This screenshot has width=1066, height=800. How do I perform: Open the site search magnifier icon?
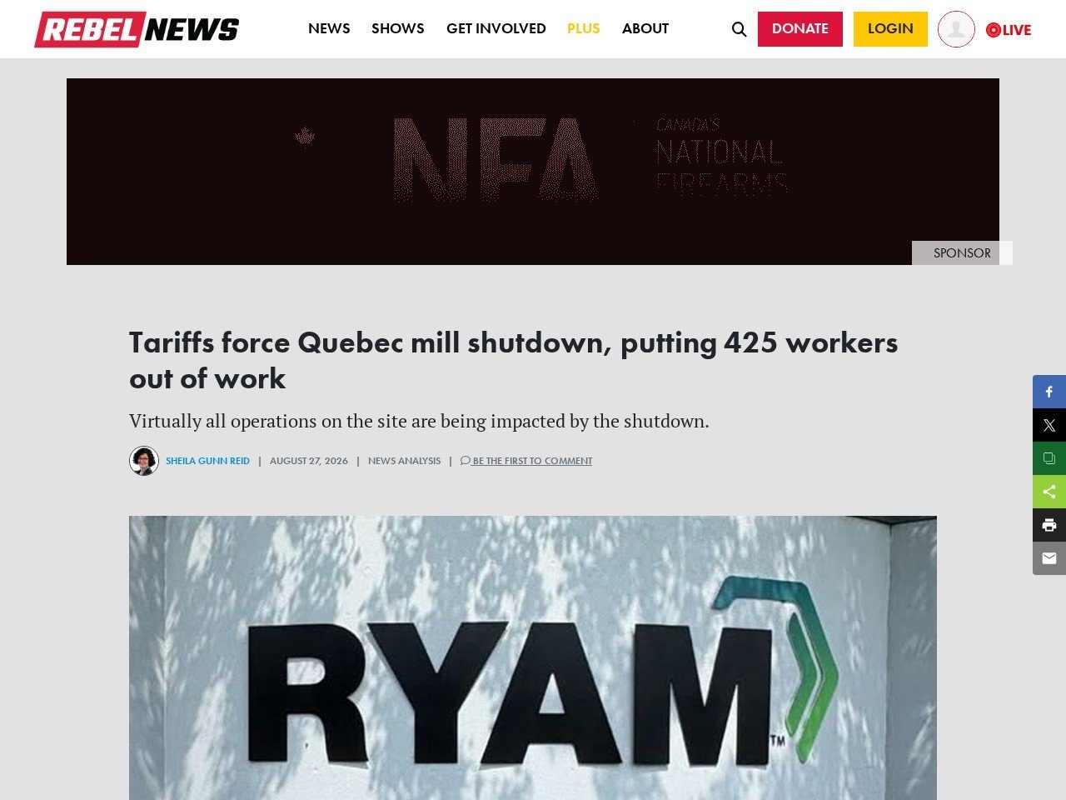click(x=739, y=29)
